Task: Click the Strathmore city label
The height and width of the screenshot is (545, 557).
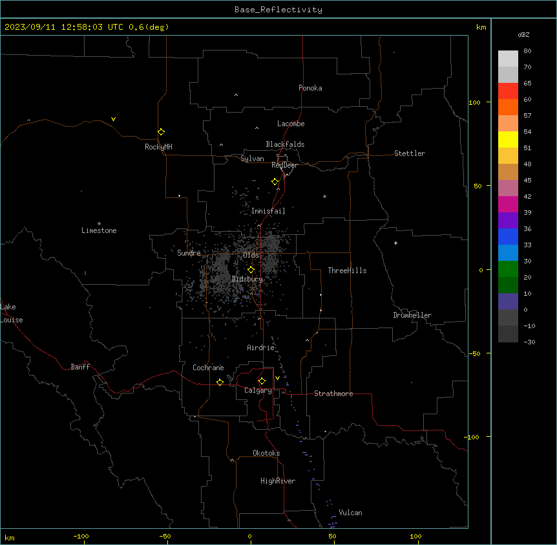Action: point(333,394)
